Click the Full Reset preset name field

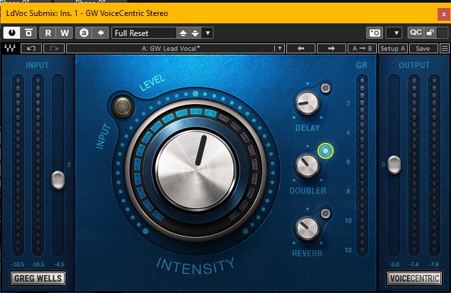(144, 33)
